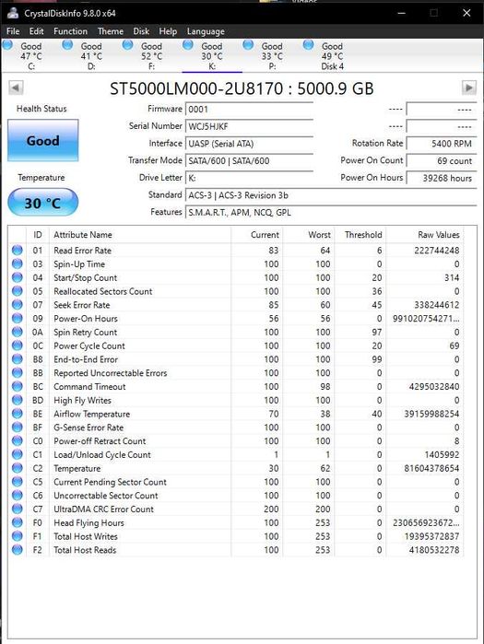
Task: Click the status icon for C2 Temperature row
Action: (18, 468)
